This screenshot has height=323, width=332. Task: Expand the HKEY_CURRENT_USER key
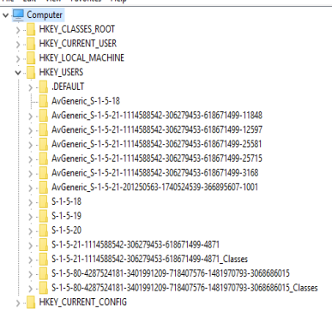[x=18, y=45]
